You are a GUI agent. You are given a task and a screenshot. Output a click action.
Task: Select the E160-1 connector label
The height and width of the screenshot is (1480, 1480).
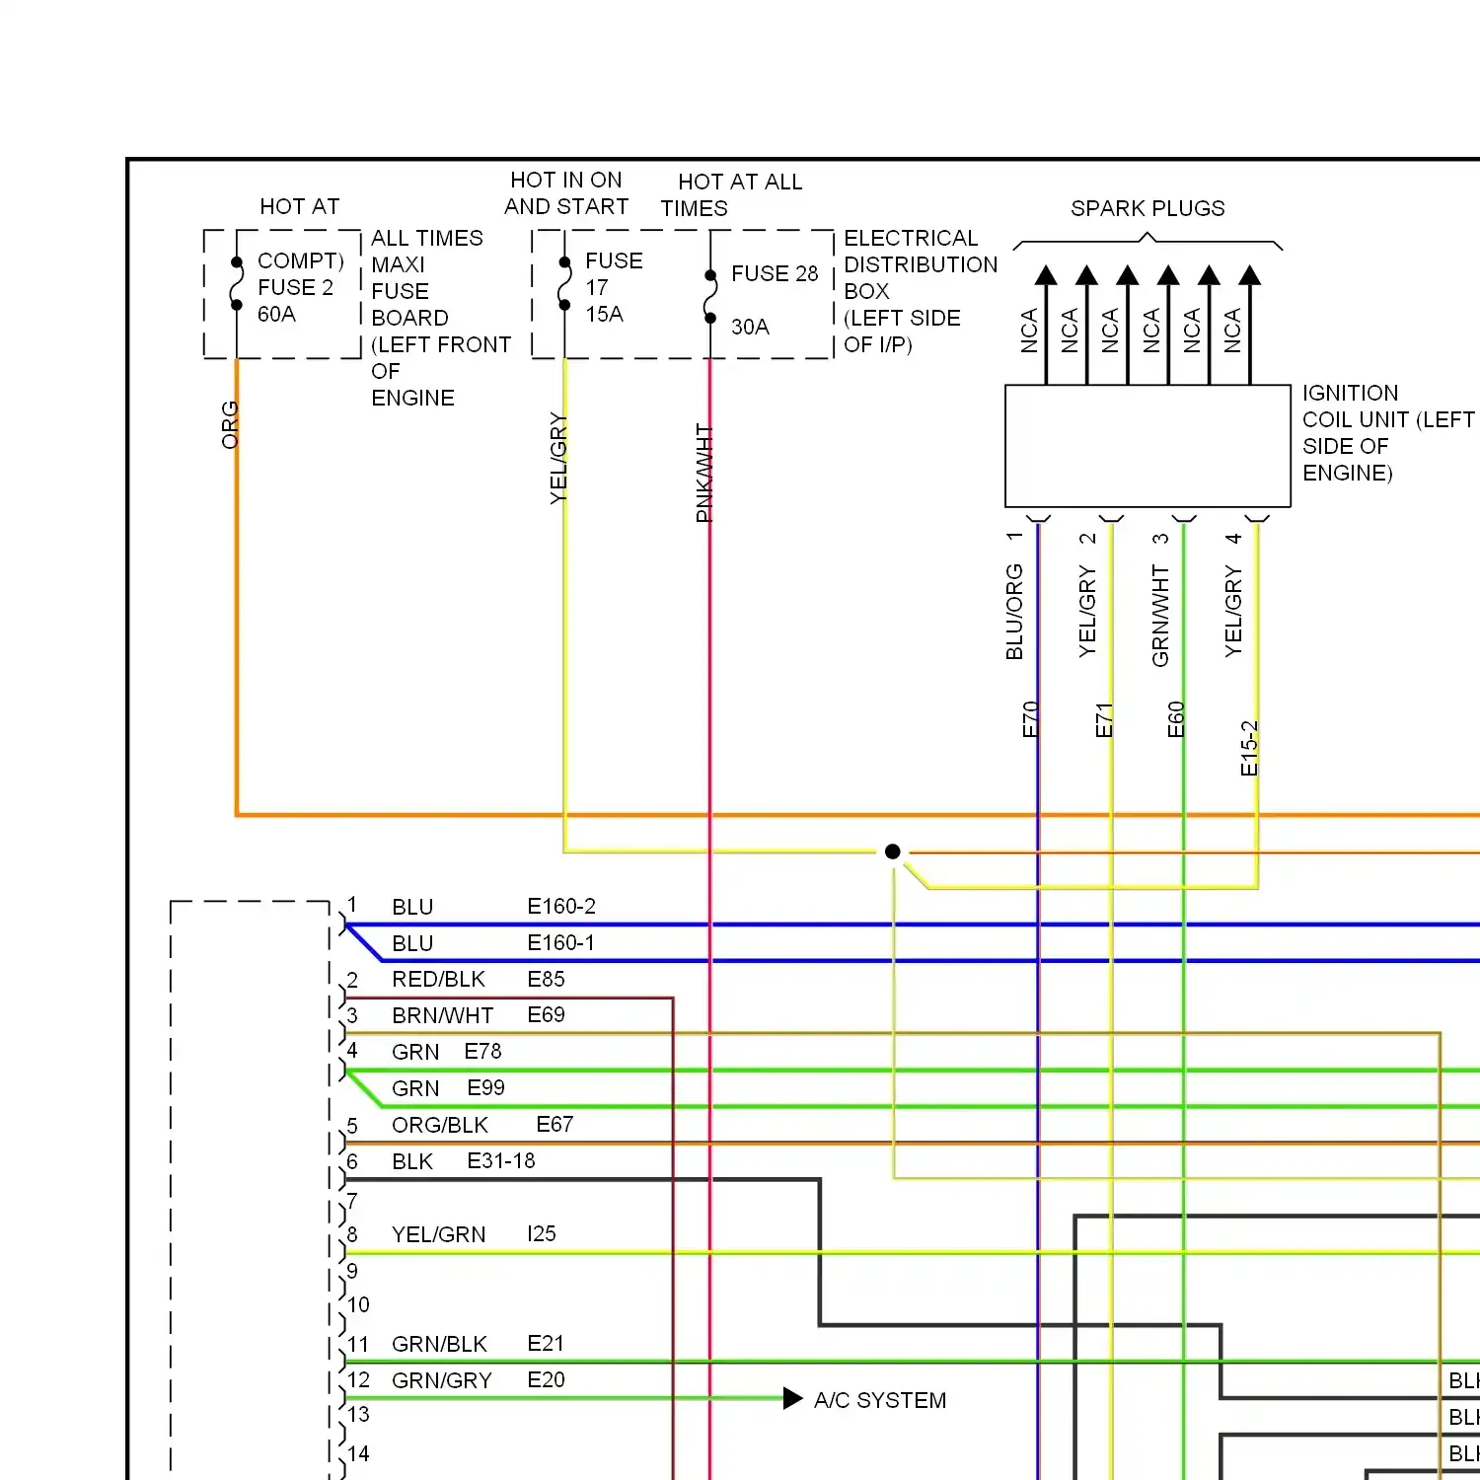pos(561,942)
